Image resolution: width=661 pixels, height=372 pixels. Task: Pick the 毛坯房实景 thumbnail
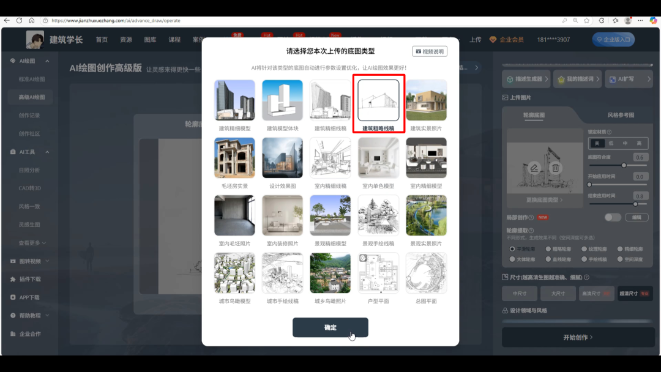pos(234,158)
